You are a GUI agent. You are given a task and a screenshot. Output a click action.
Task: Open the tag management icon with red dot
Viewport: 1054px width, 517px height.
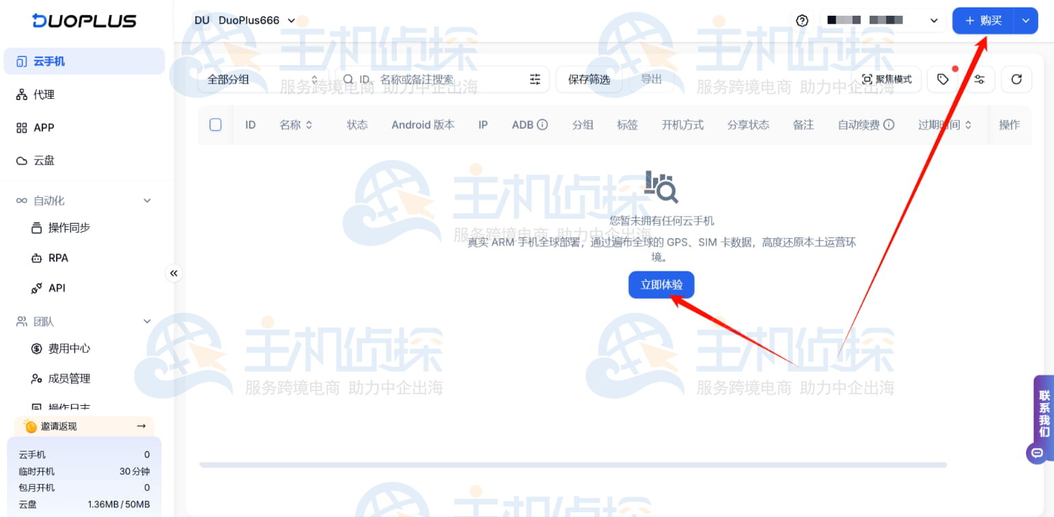click(943, 79)
